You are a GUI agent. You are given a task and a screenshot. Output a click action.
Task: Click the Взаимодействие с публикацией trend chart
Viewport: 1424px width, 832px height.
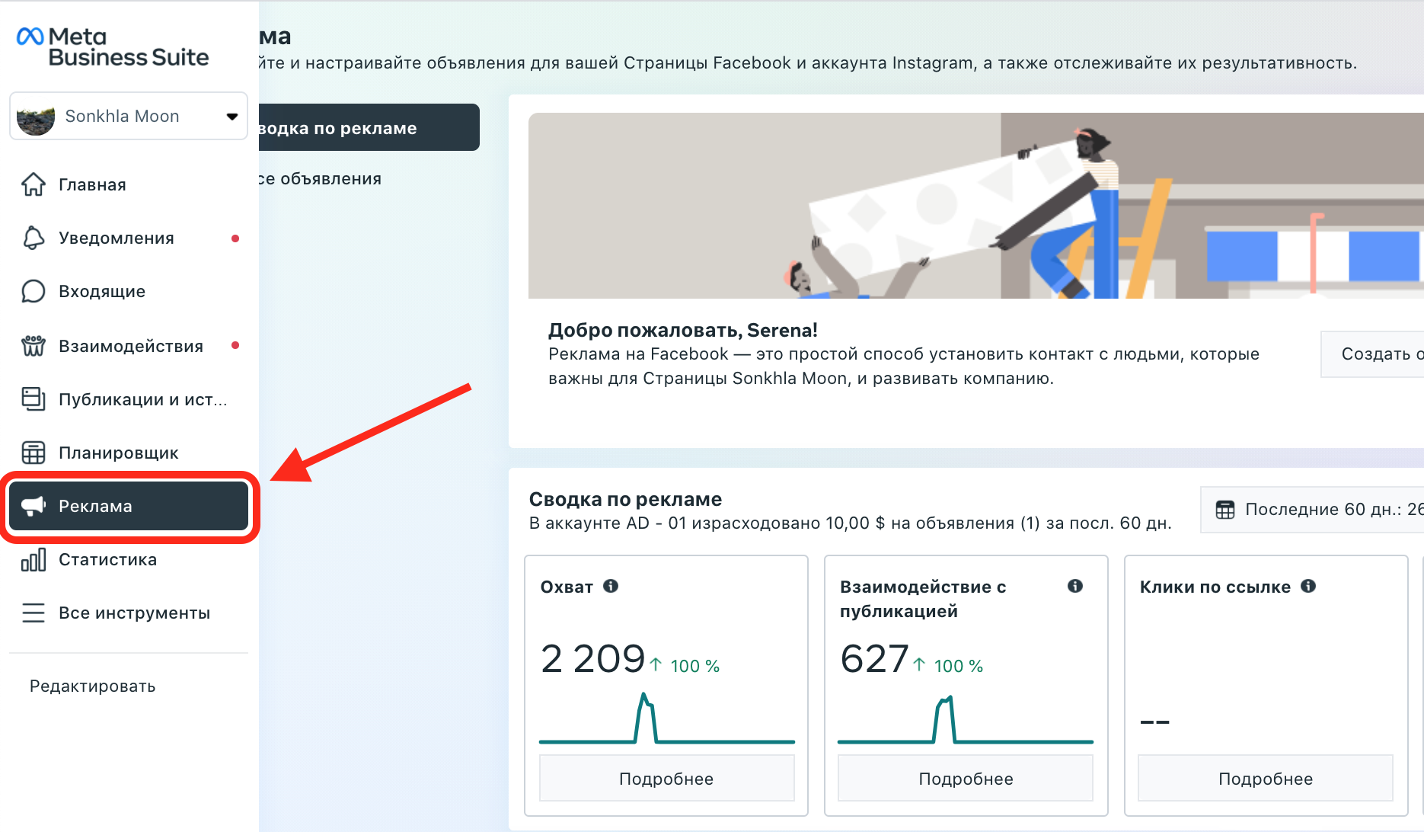pyautogui.click(x=966, y=718)
